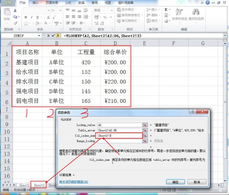Screen dimensions: 229x195
Task: Toggle Underline formatting
Action: point(37,17)
